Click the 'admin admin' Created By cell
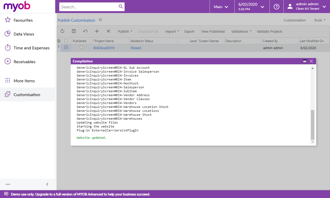The height and width of the screenshot is (198, 330). coord(273,48)
